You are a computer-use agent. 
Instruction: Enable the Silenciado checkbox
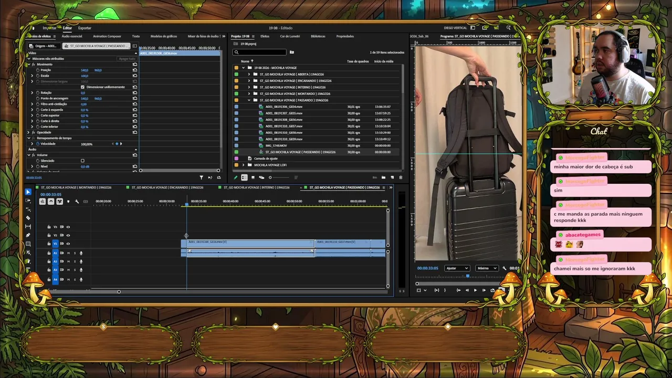click(82, 161)
